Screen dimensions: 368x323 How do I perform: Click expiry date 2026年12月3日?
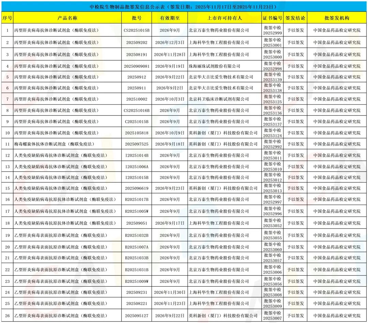coord(170,43)
